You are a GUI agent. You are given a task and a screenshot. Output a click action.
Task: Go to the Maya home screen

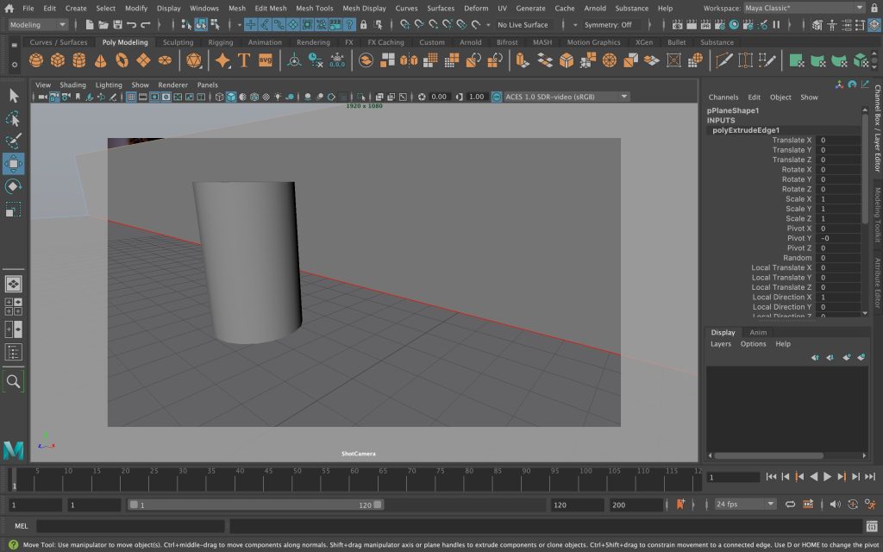coord(9,9)
